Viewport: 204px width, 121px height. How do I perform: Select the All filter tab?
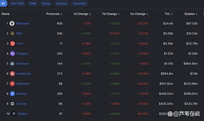(x=3, y=3)
